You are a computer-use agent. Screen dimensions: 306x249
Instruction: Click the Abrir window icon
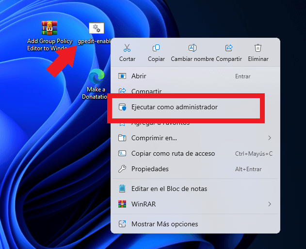[x=122, y=76]
